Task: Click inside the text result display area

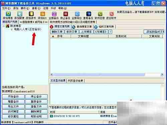Action: pos(105,94)
